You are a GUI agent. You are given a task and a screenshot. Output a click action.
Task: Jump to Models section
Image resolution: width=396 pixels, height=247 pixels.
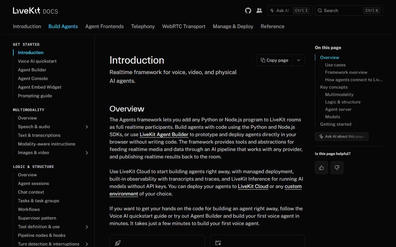click(x=333, y=117)
